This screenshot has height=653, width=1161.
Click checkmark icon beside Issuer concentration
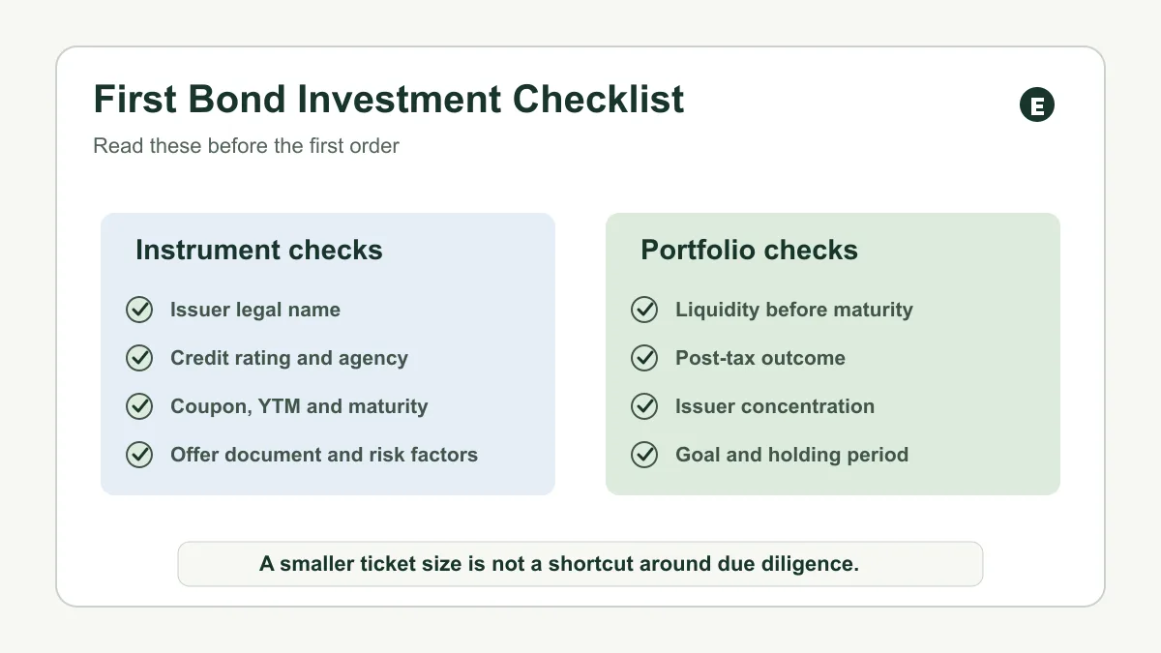tap(644, 406)
